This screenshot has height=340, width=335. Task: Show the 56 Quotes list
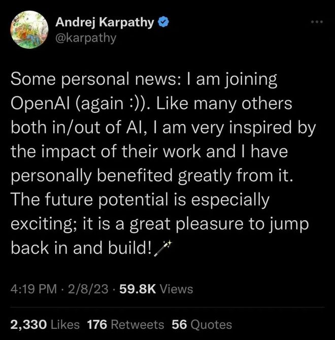point(202,325)
